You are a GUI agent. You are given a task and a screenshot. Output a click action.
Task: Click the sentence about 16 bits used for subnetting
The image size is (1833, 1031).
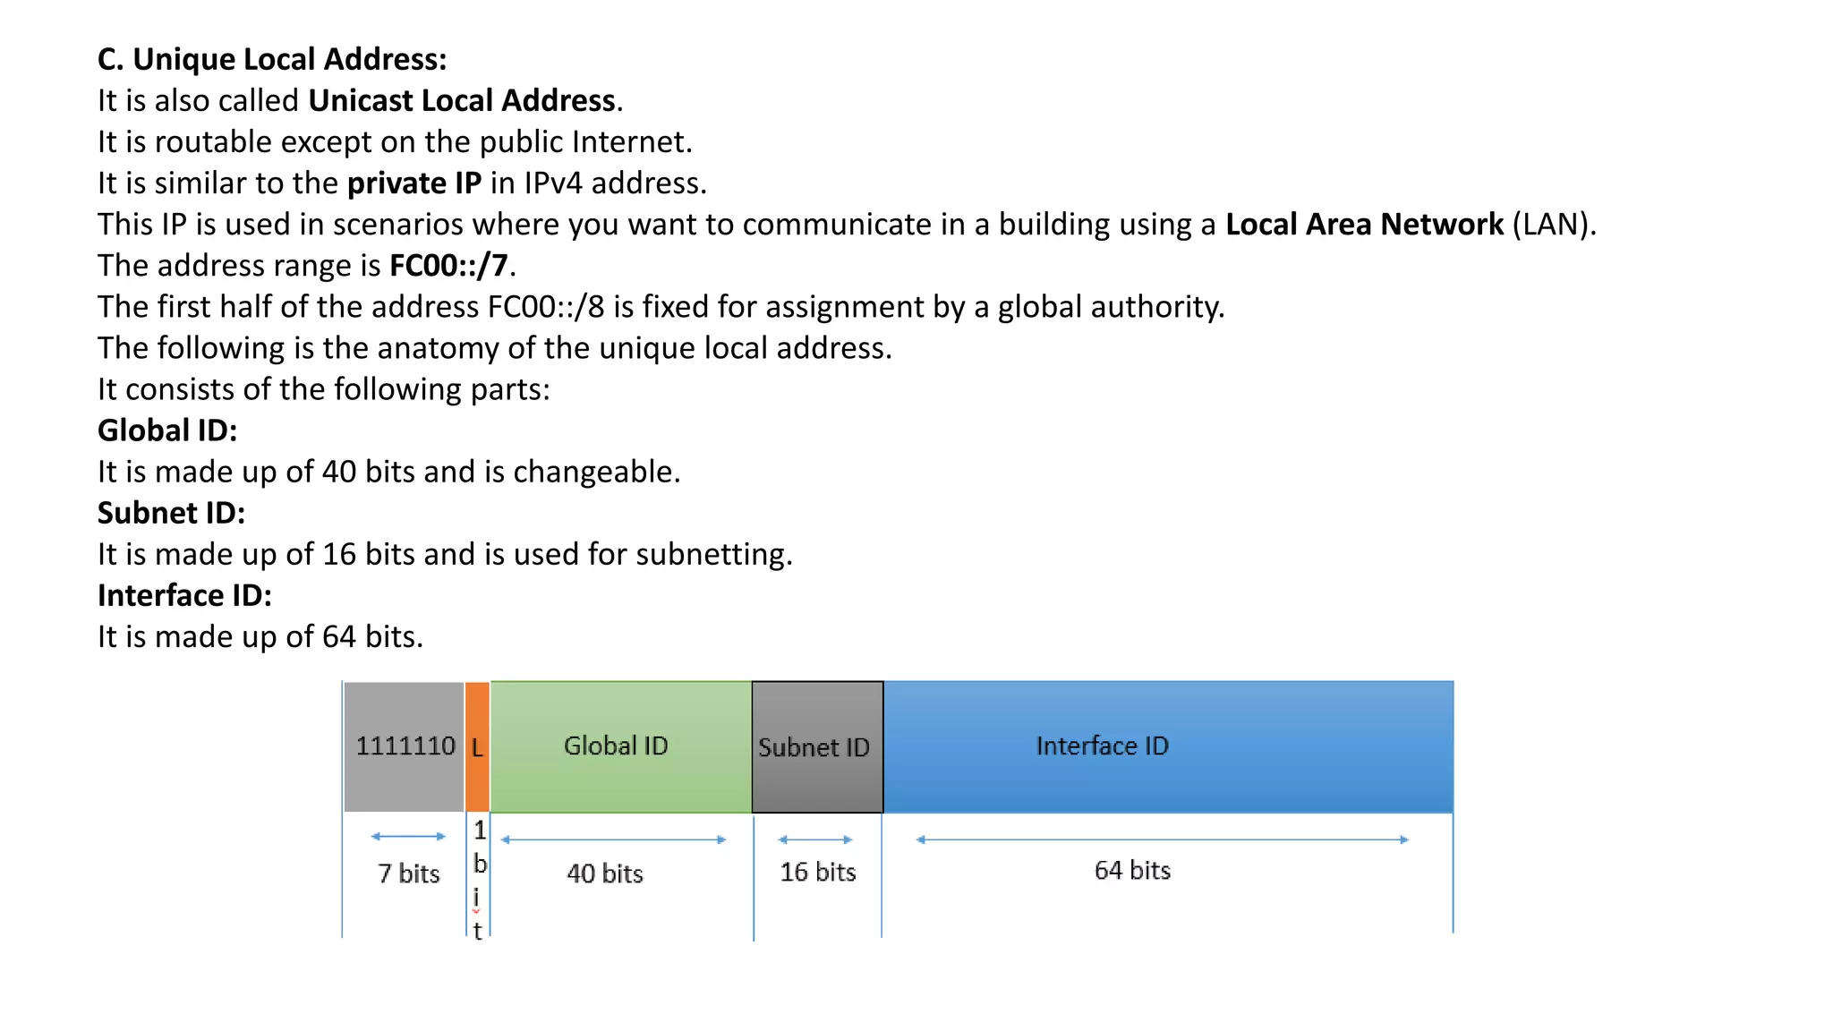pyautogui.click(x=445, y=554)
